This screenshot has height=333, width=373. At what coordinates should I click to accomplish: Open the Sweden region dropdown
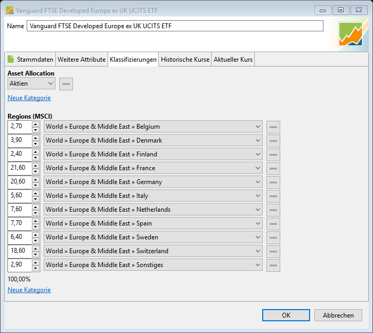[x=153, y=237]
